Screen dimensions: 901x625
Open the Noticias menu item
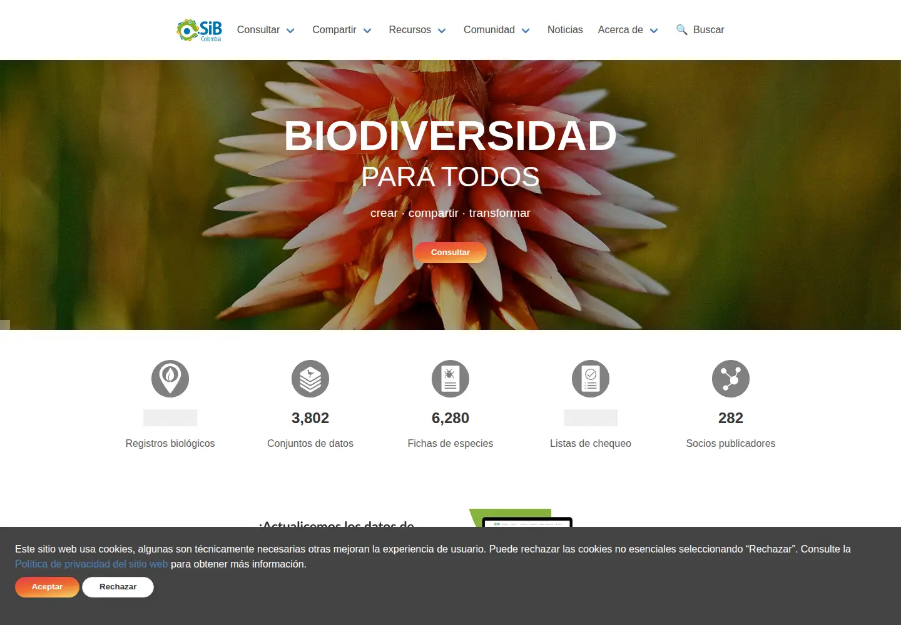coord(565,30)
